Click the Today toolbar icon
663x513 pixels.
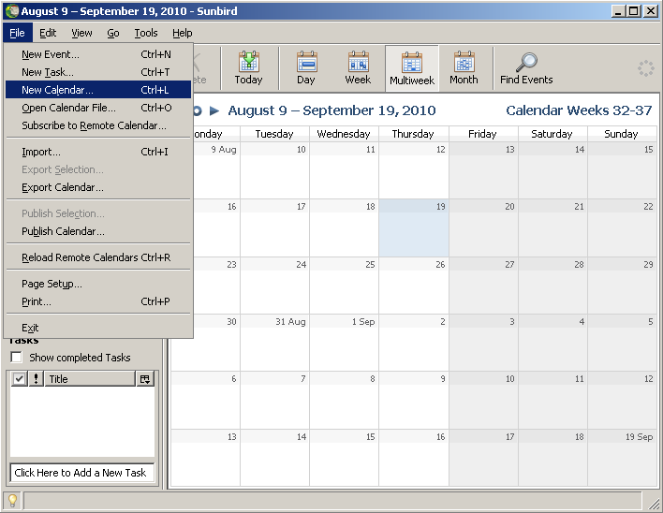[x=249, y=68]
